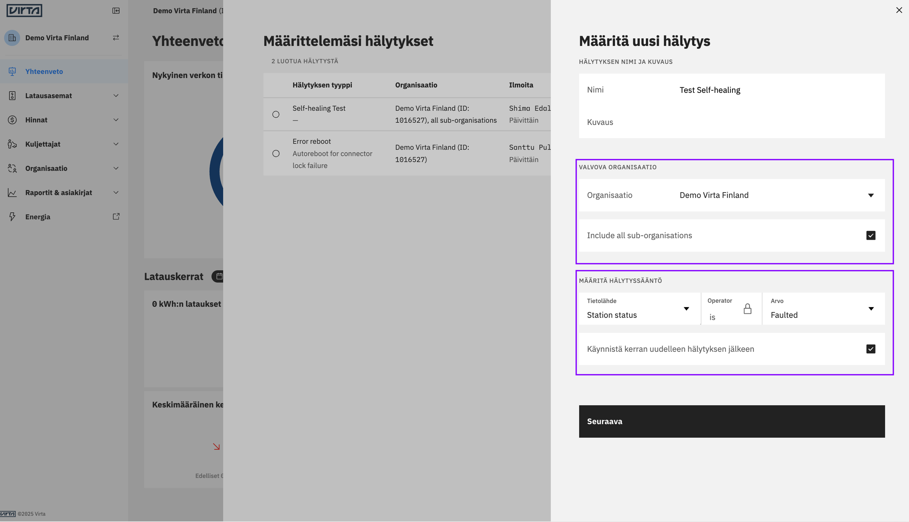Click the 'Error reboot' alert name

312,141
